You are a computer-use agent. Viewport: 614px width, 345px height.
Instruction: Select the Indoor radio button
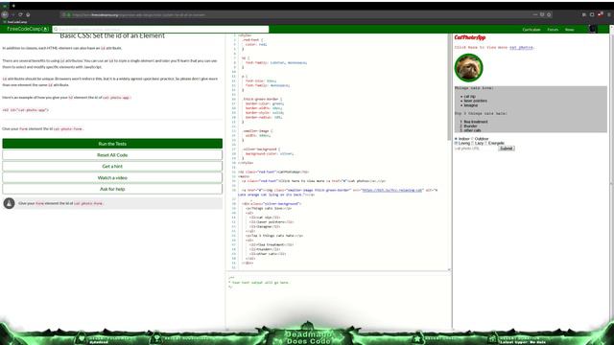coord(456,138)
